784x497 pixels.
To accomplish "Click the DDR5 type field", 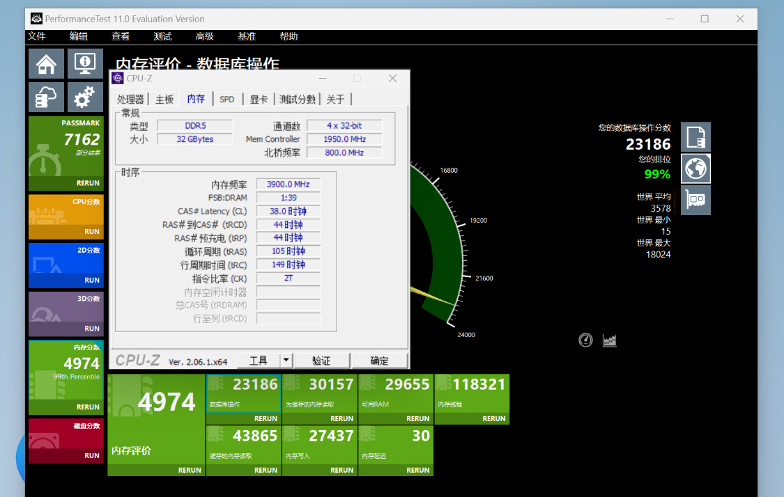I will click(x=195, y=126).
